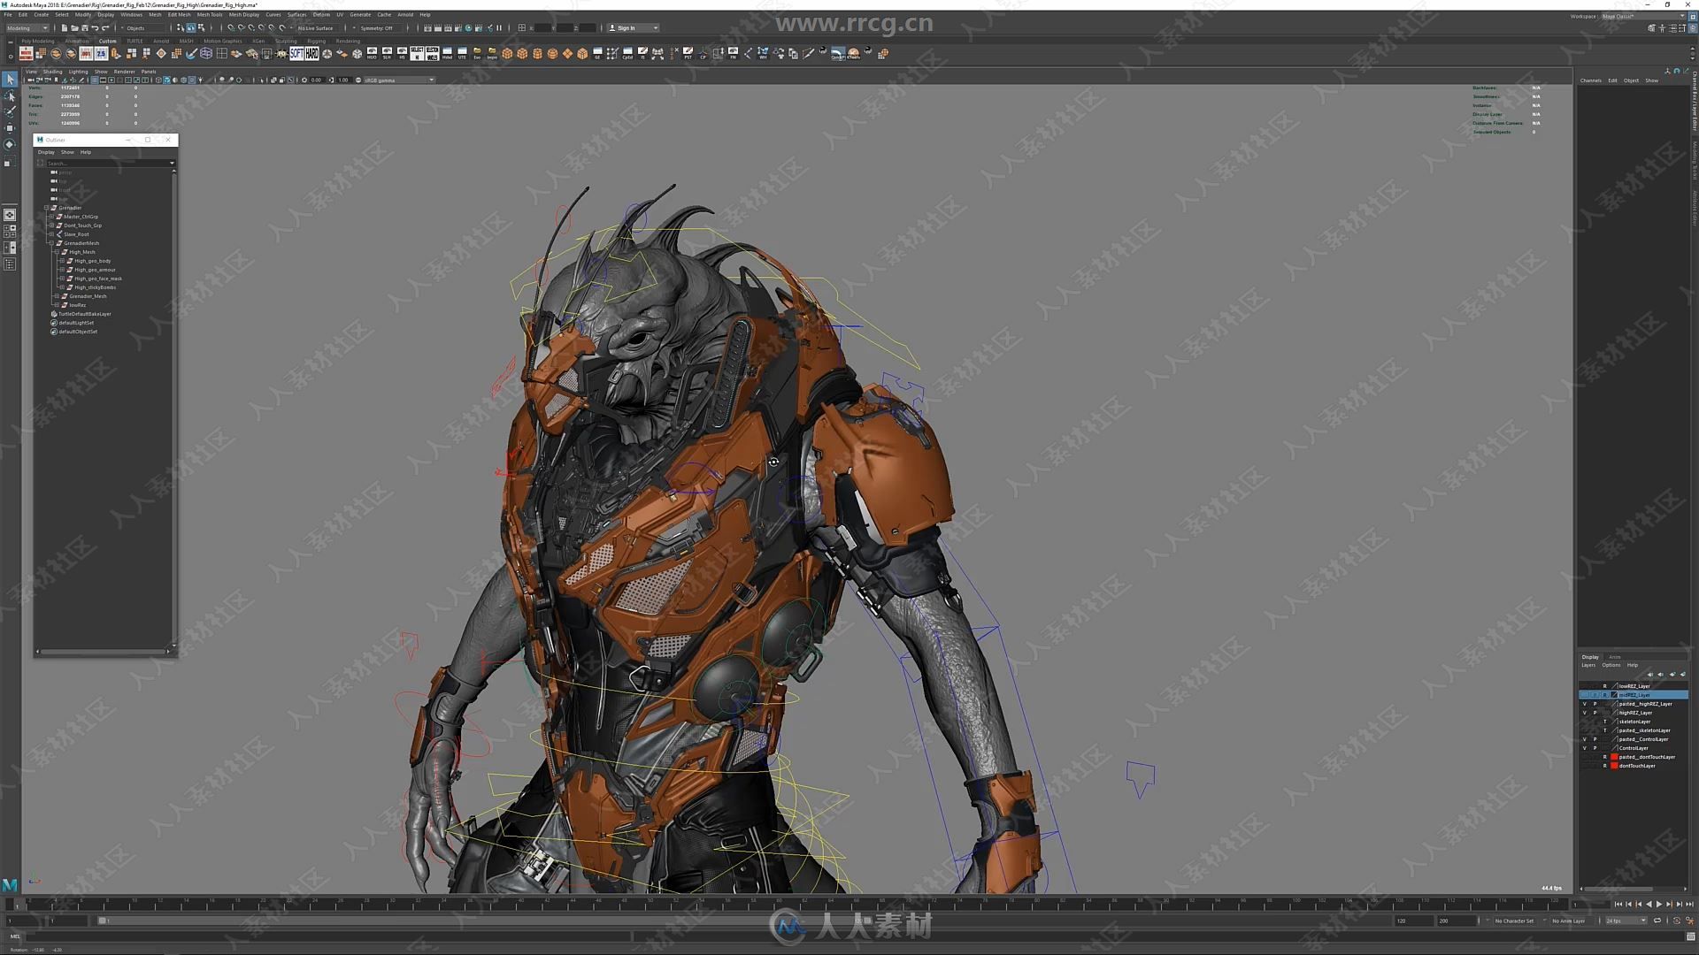The width and height of the screenshot is (1699, 955).
Task: Select the Lasso tool in the toolbox
Action: [10, 95]
